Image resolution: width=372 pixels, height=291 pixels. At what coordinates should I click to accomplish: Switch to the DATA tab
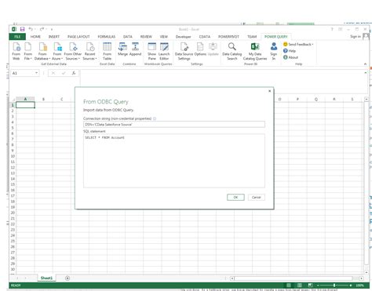click(128, 37)
